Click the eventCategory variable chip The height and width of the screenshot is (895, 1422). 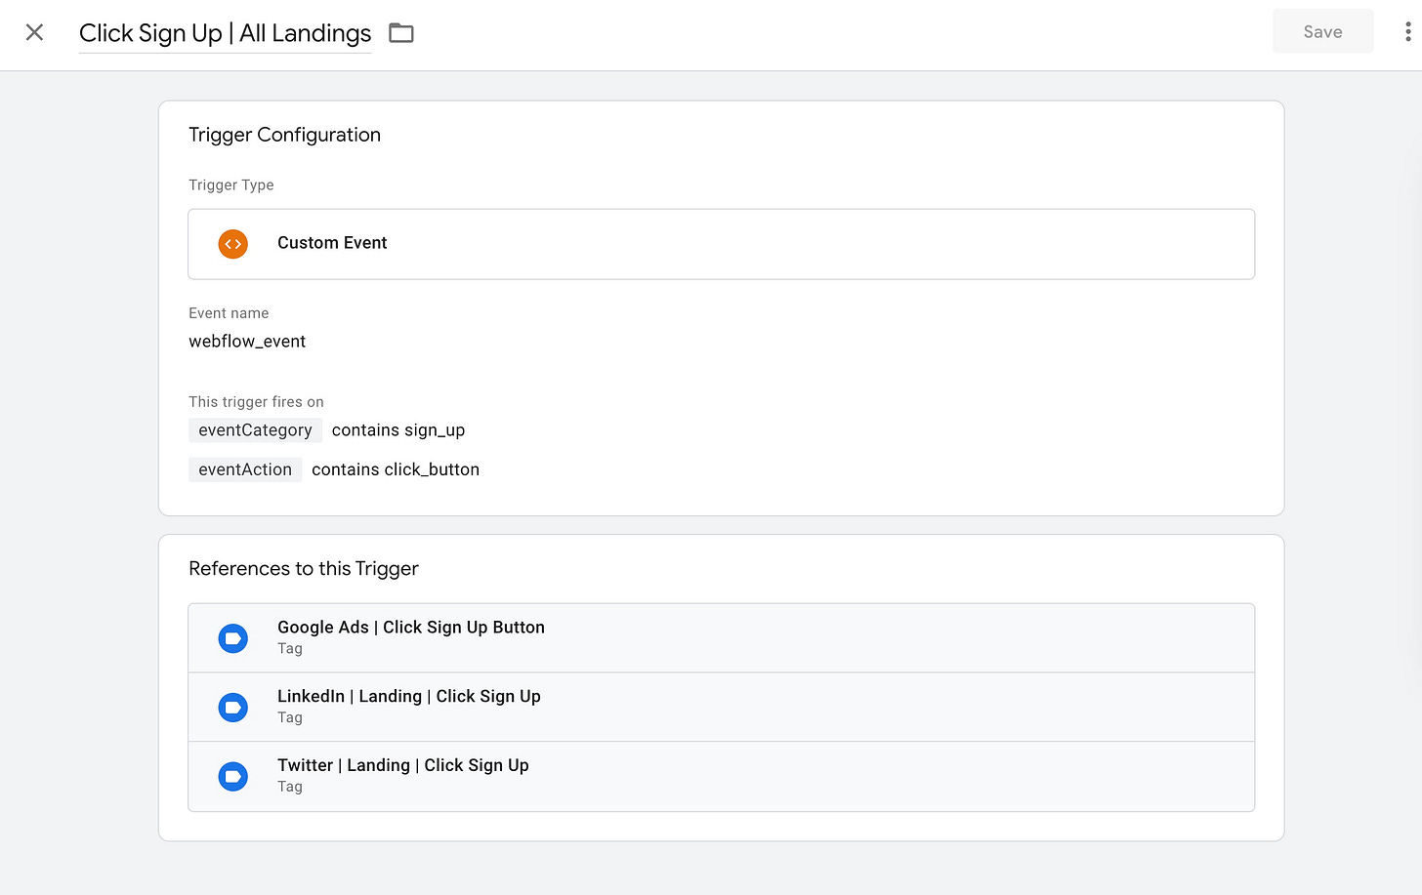[255, 430]
